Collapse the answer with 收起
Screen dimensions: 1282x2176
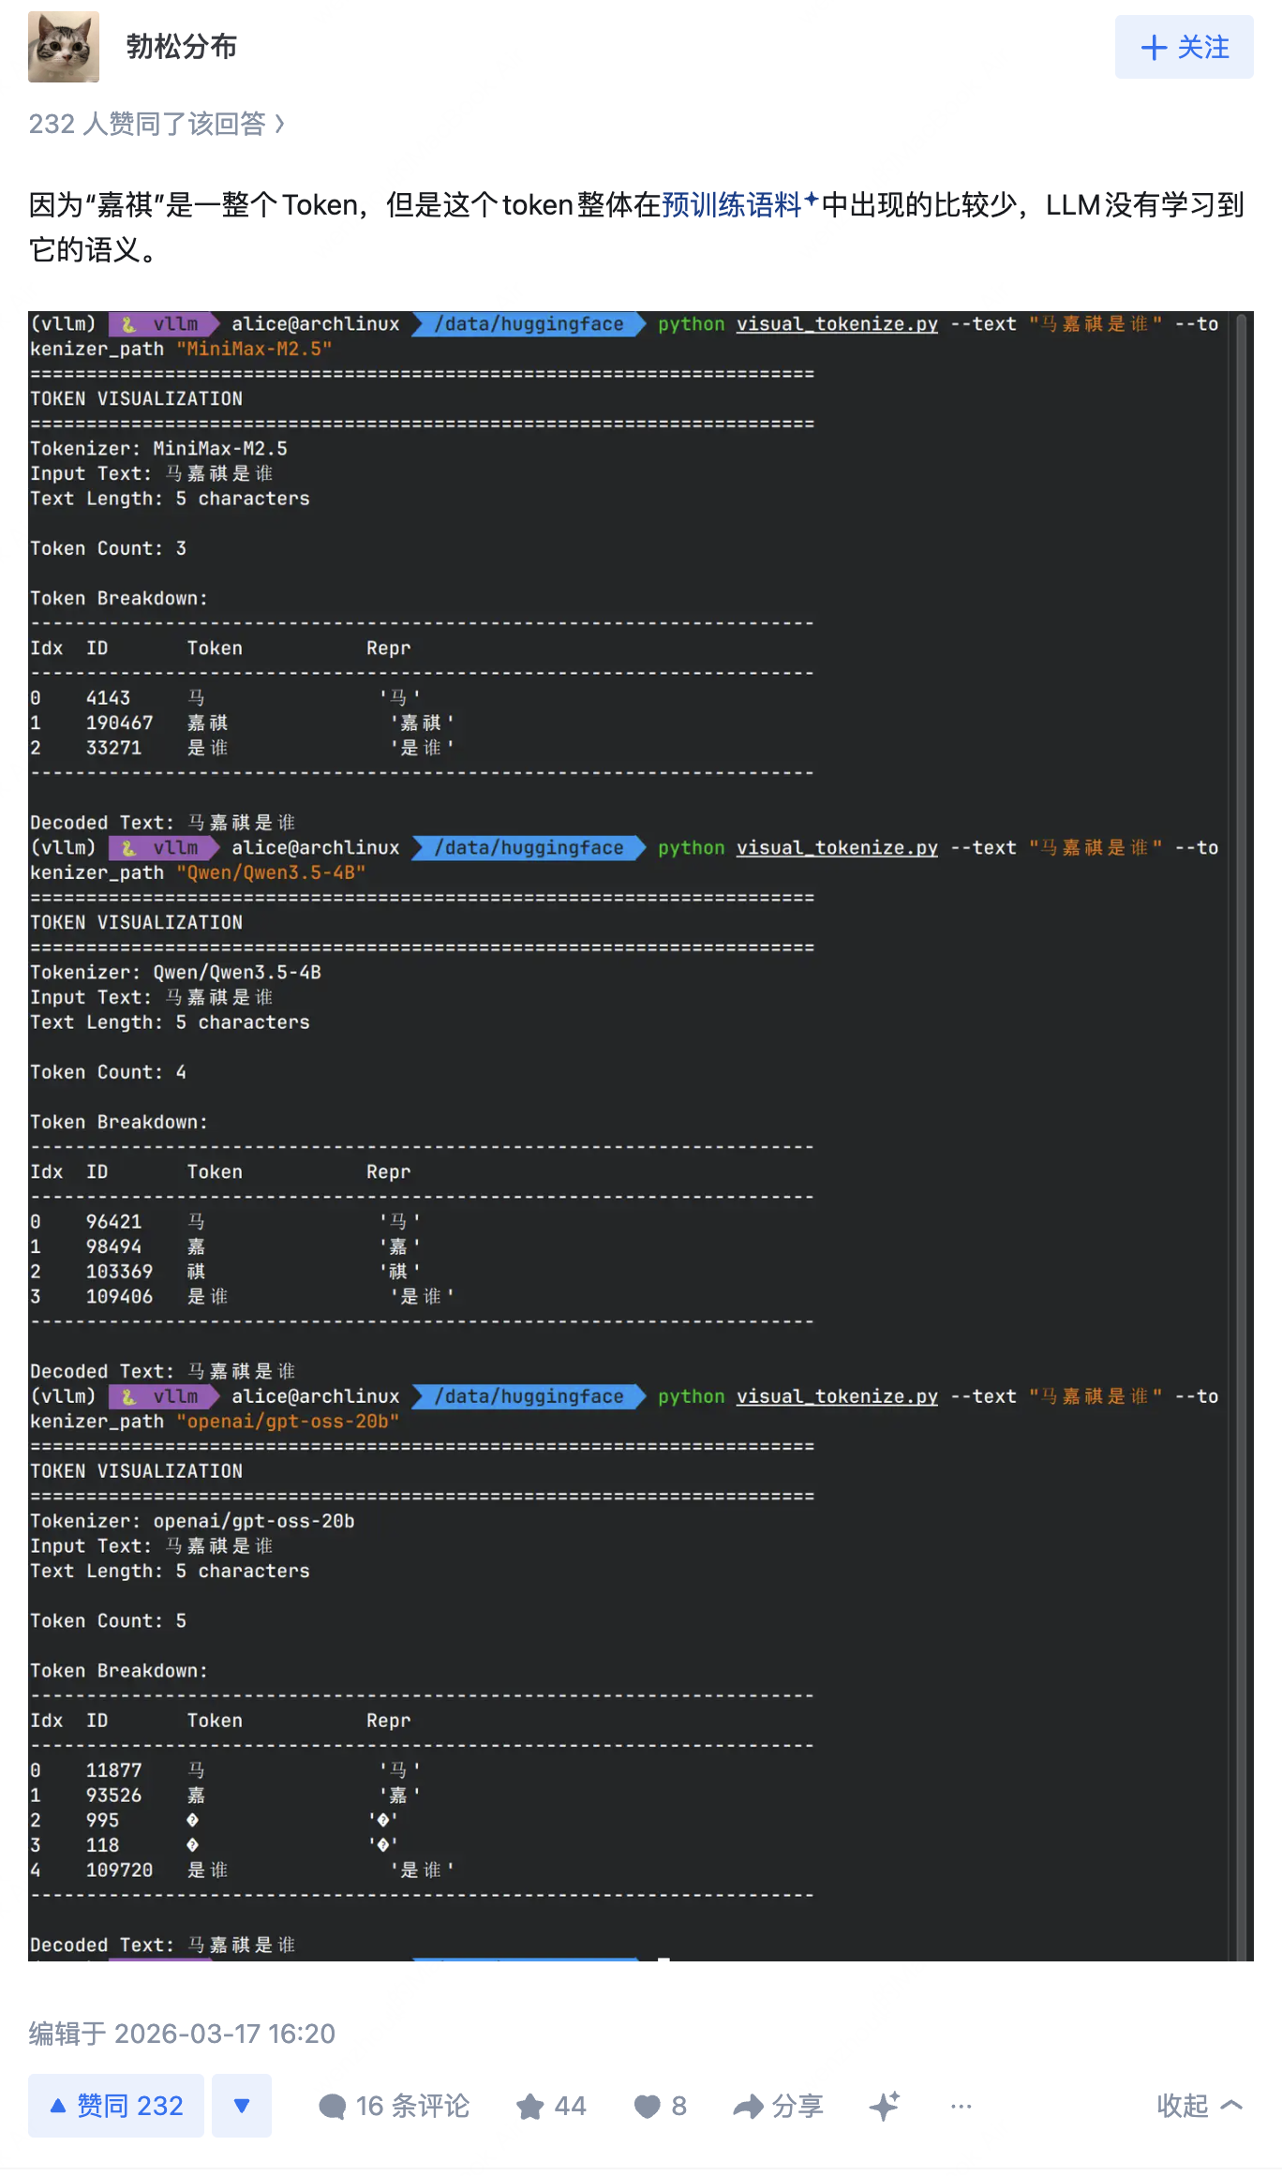1200,2106
